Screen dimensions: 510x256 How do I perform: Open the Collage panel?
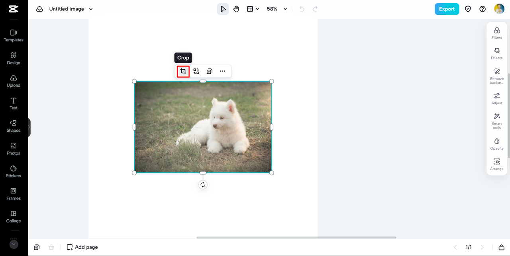pos(14,217)
